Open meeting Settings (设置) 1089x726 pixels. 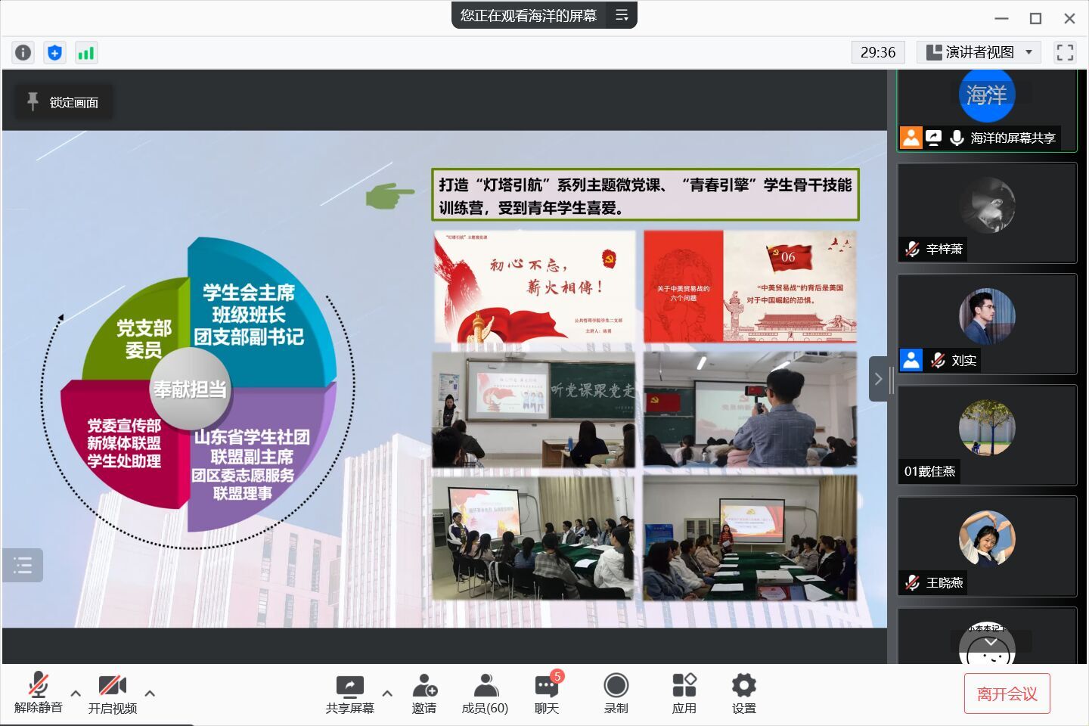743,693
